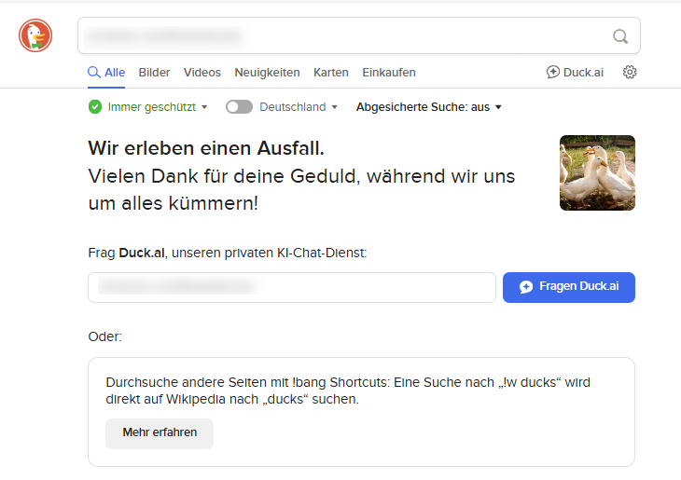Image resolution: width=681 pixels, height=480 pixels.
Task: Expand the Immer geschützt dropdown
Action: (158, 107)
